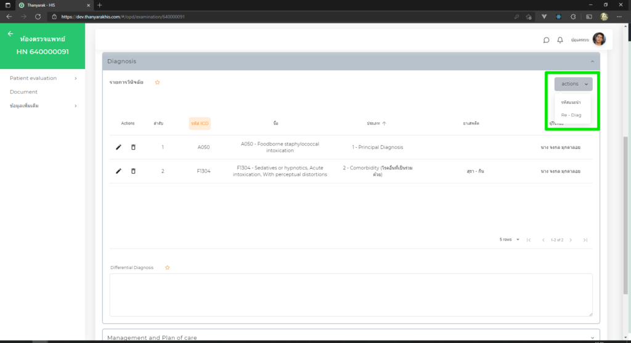Open the 5 rows per page dropdown
Screen dimensions: 631x343
pyautogui.click(x=510, y=240)
